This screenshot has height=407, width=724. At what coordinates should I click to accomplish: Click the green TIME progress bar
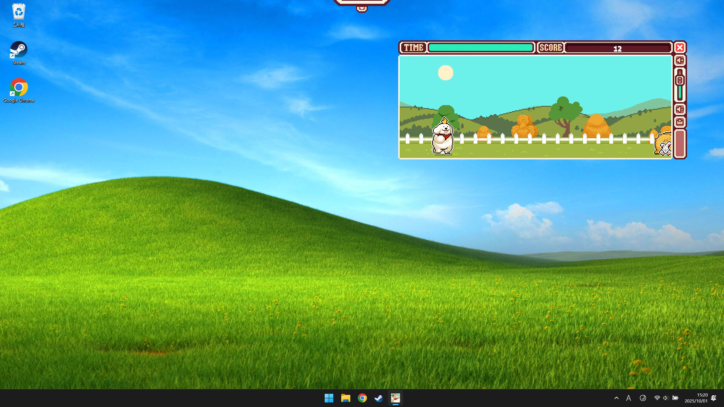tap(480, 48)
